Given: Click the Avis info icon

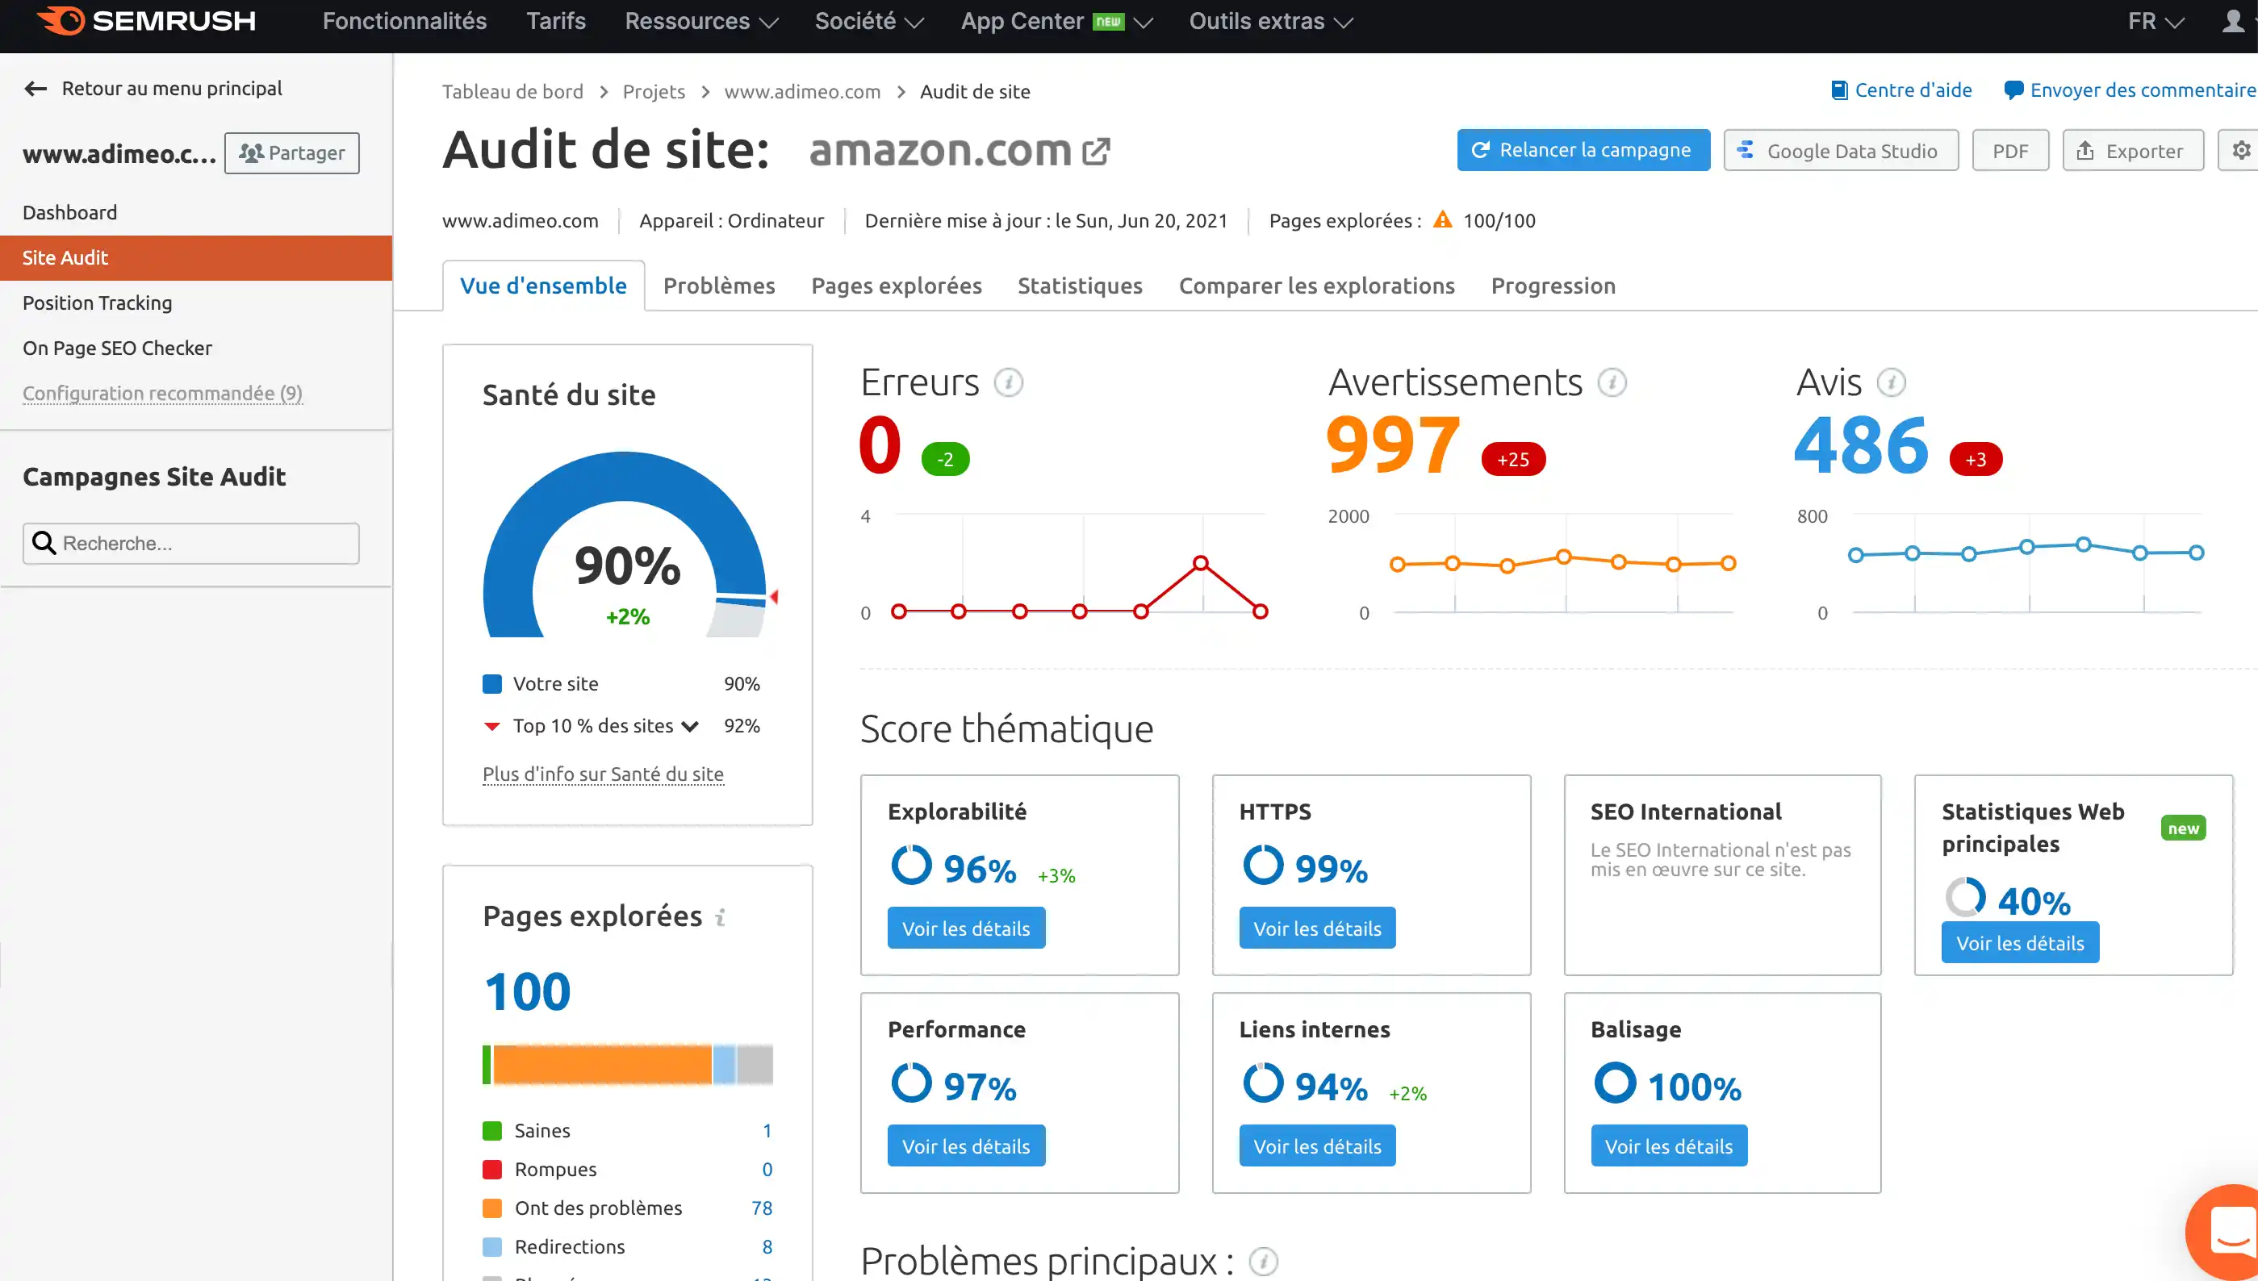Looking at the screenshot, I should tap(1891, 382).
